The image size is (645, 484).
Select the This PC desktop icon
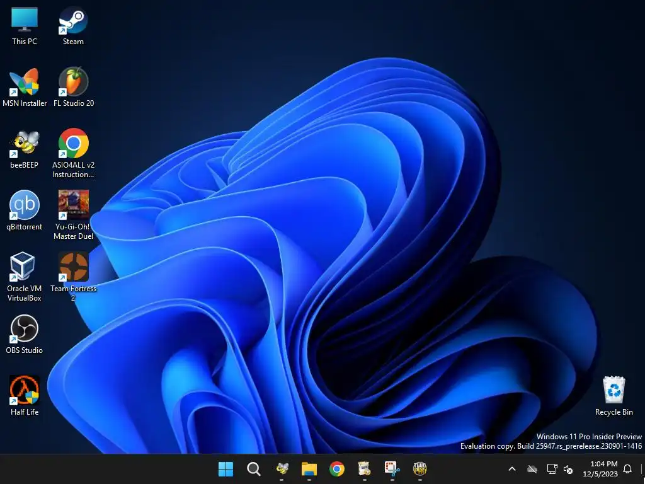click(x=25, y=26)
